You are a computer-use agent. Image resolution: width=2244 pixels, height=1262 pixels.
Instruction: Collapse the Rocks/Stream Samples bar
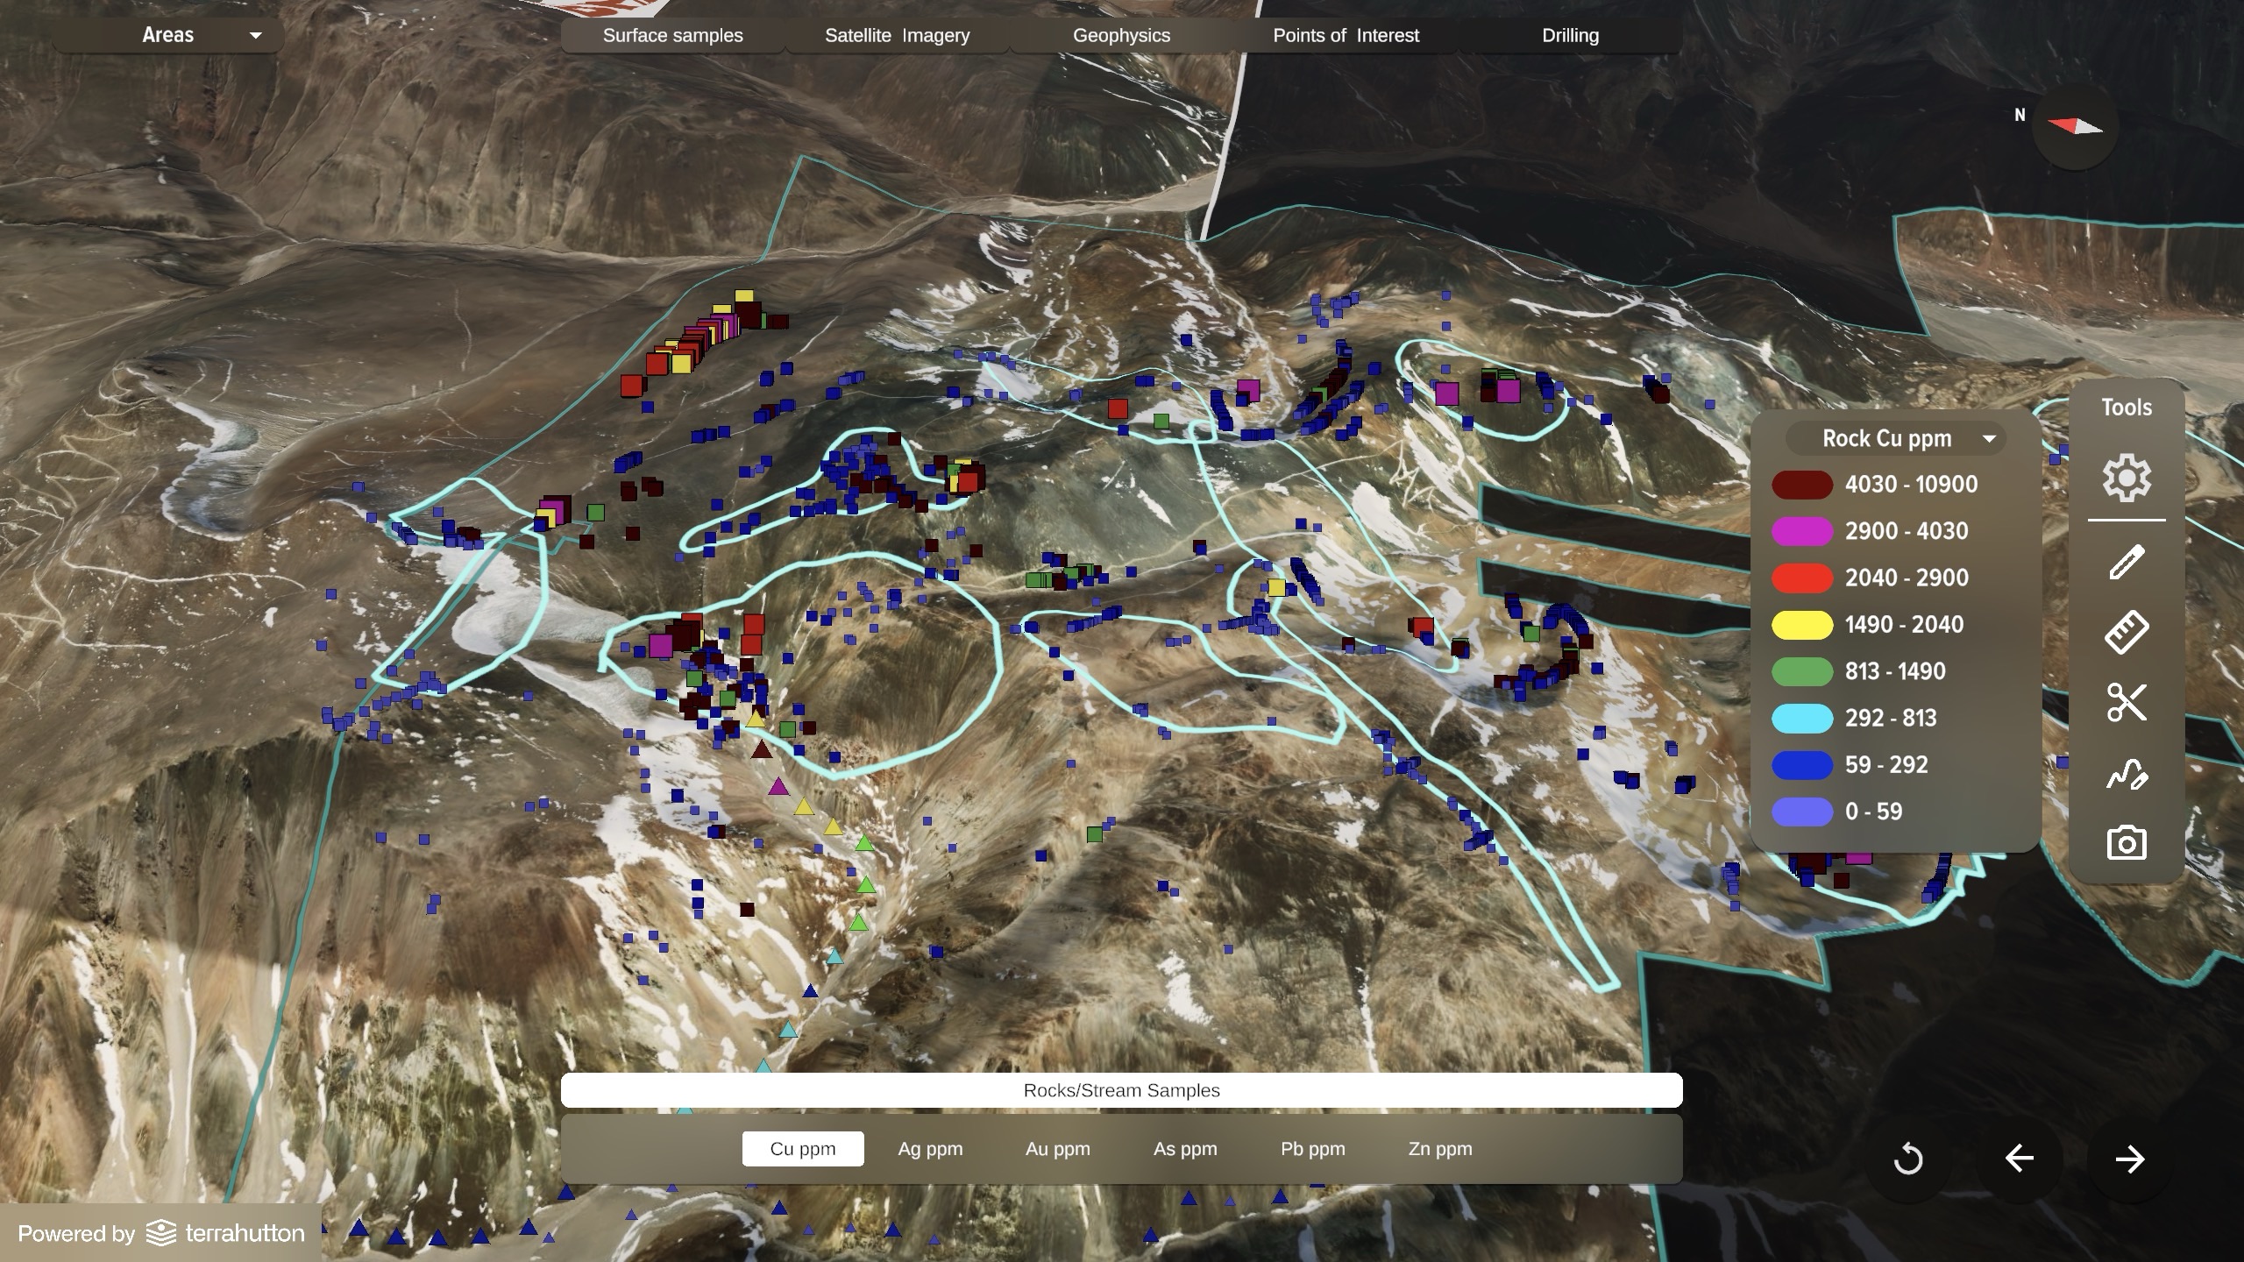click(x=1121, y=1090)
